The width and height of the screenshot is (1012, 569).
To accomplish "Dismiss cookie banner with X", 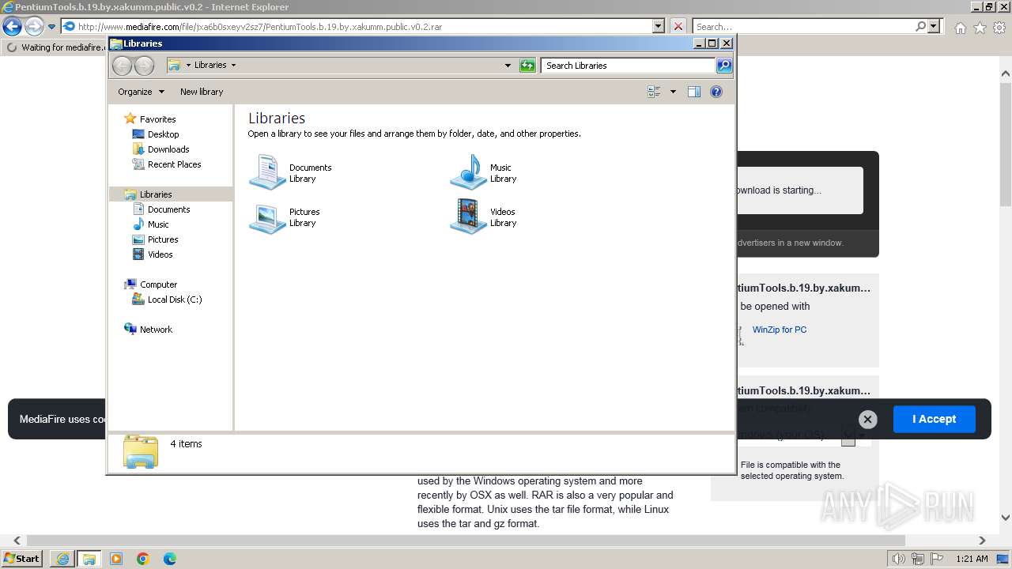I will point(867,420).
